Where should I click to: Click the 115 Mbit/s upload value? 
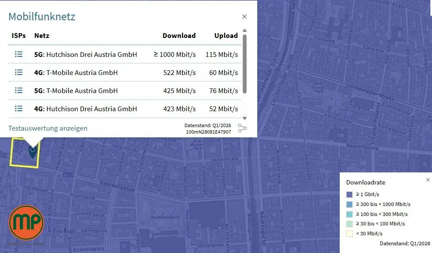pos(222,54)
